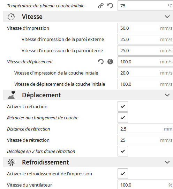Edit the Distance de rétraction field

tap(145, 129)
